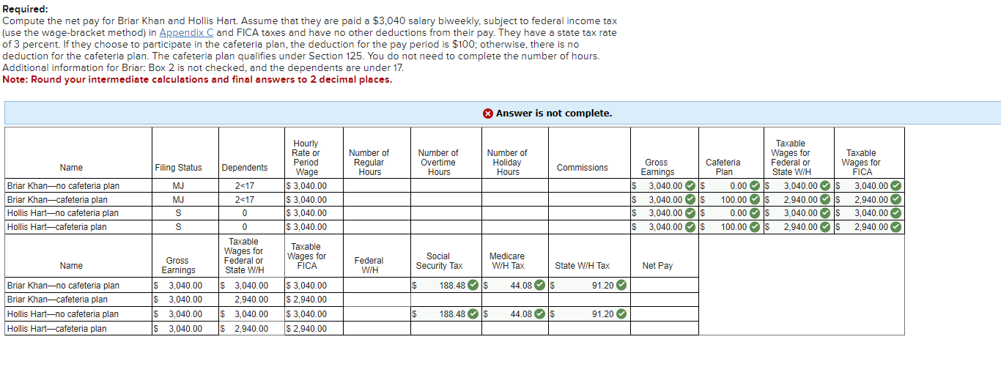Select Net Pay cell for Briar Khan cafeteria plan

663,300
